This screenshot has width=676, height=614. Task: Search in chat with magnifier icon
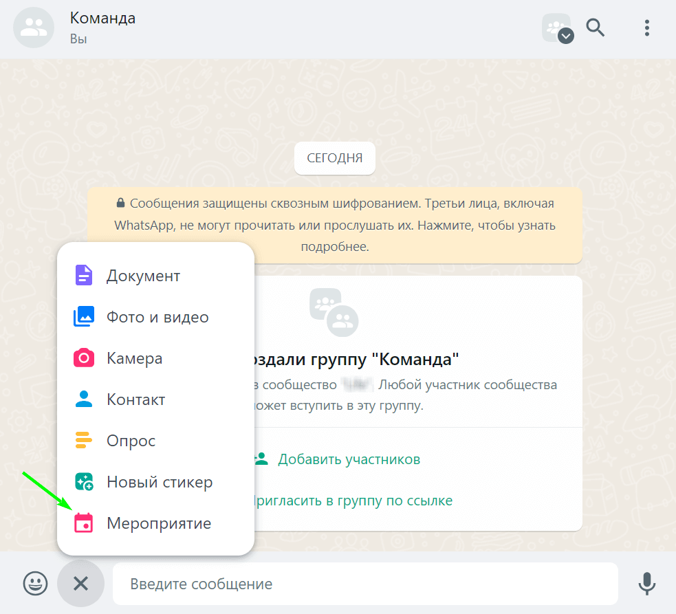595,28
